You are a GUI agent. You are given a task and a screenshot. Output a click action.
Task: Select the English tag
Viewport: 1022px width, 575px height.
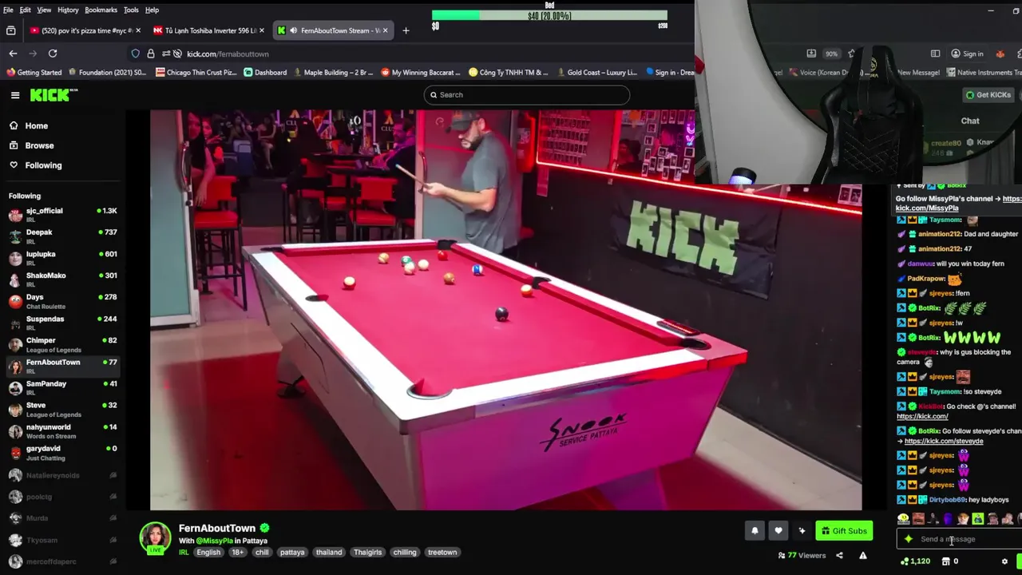(208, 552)
